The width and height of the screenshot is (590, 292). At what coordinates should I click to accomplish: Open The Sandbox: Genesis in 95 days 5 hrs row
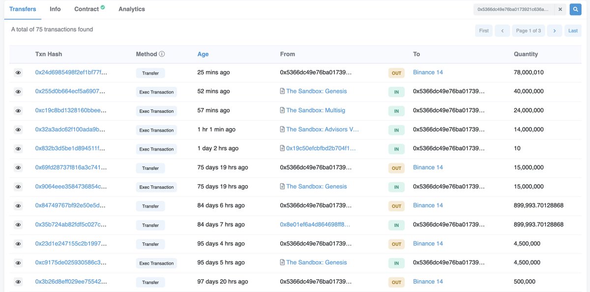point(316,263)
